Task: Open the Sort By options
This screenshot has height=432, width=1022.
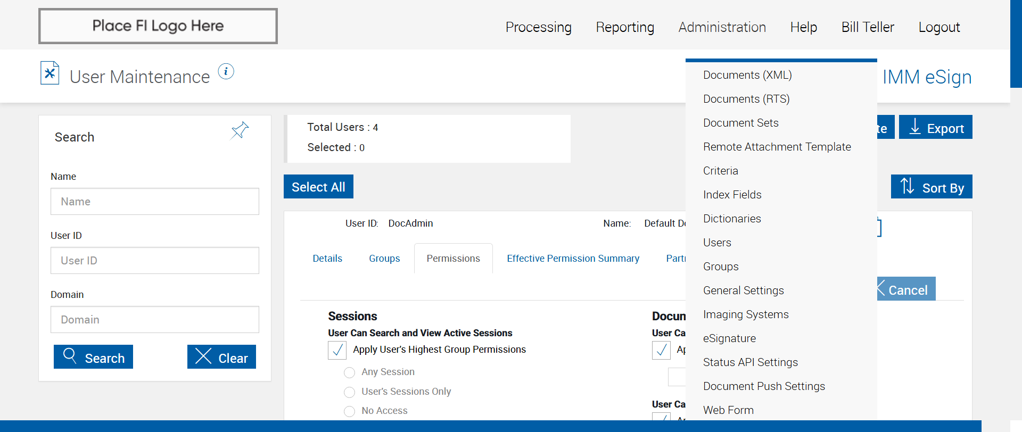Action: pyautogui.click(x=932, y=187)
